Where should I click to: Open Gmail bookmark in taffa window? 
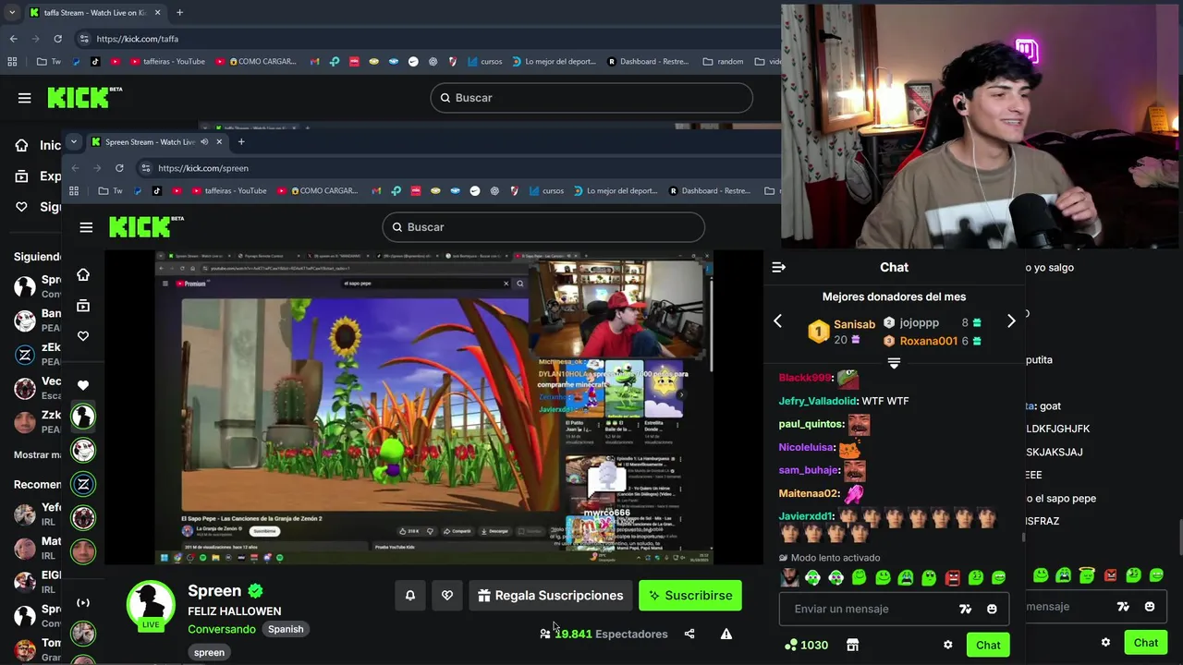(314, 62)
